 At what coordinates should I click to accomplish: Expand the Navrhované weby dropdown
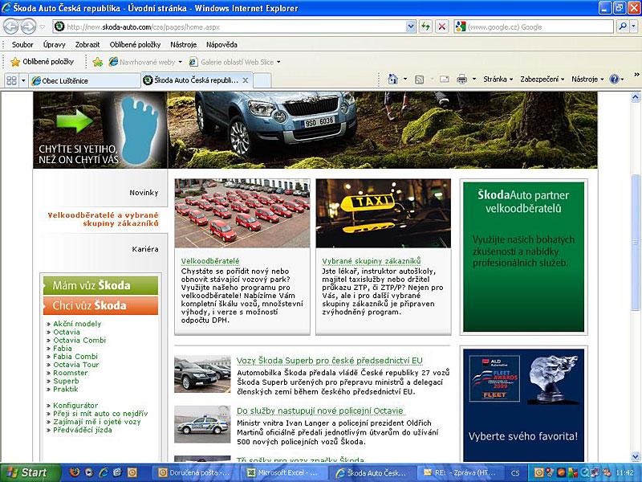coord(180,62)
